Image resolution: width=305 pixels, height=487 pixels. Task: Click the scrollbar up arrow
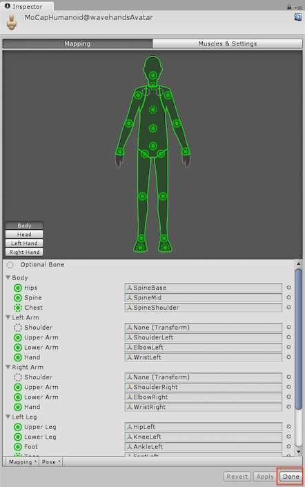click(x=299, y=264)
